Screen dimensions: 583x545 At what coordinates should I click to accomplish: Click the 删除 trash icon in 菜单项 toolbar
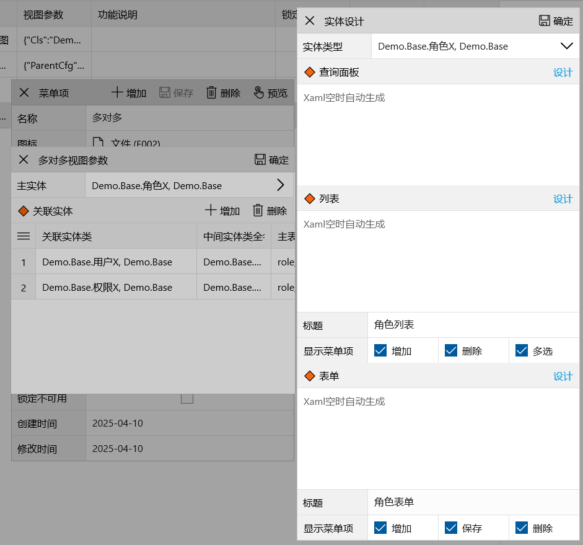pyautogui.click(x=211, y=93)
